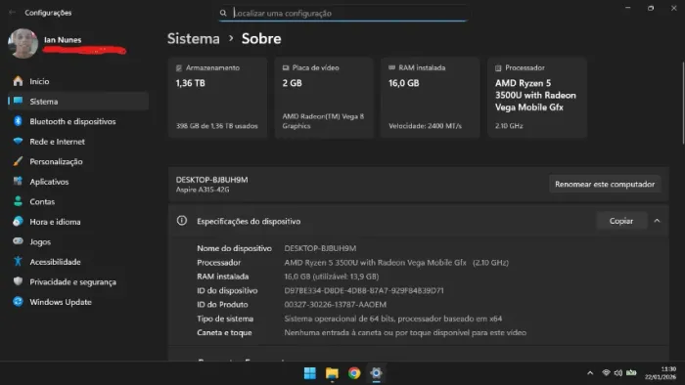685x385 pixels.
Task: Collapse Especificações do dispositivo chevron
Action: tap(657, 221)
